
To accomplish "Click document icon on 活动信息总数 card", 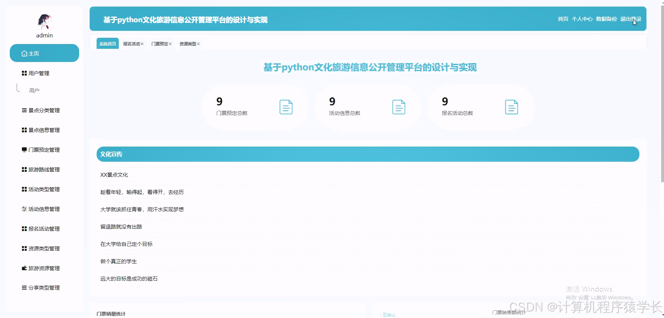I will coord(399,107).
